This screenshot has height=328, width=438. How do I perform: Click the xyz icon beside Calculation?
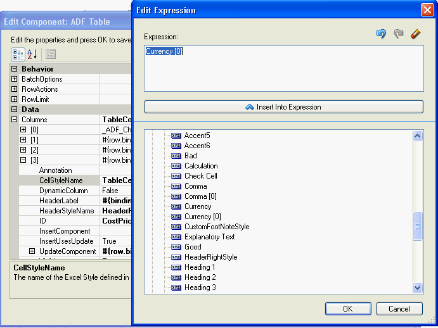(x=176, y=166)
